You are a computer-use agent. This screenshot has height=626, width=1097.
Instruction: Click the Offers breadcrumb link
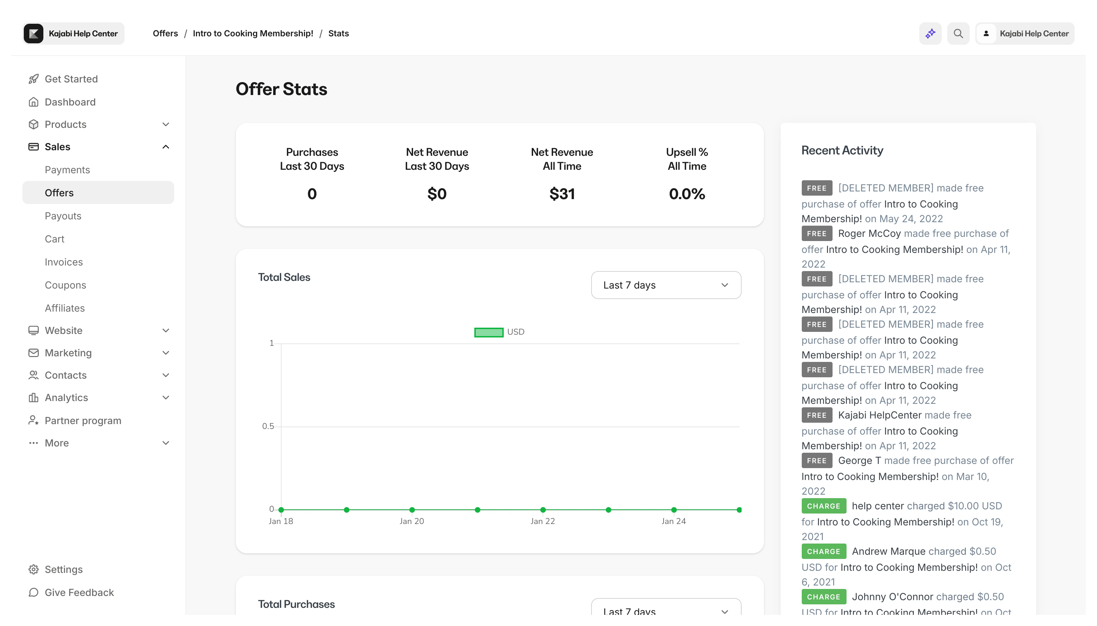(165, 34)
